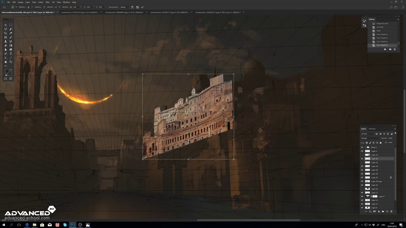Open the History panel options menu
Image resolution: width=406 pixels, height=228 pixels.
398,19
